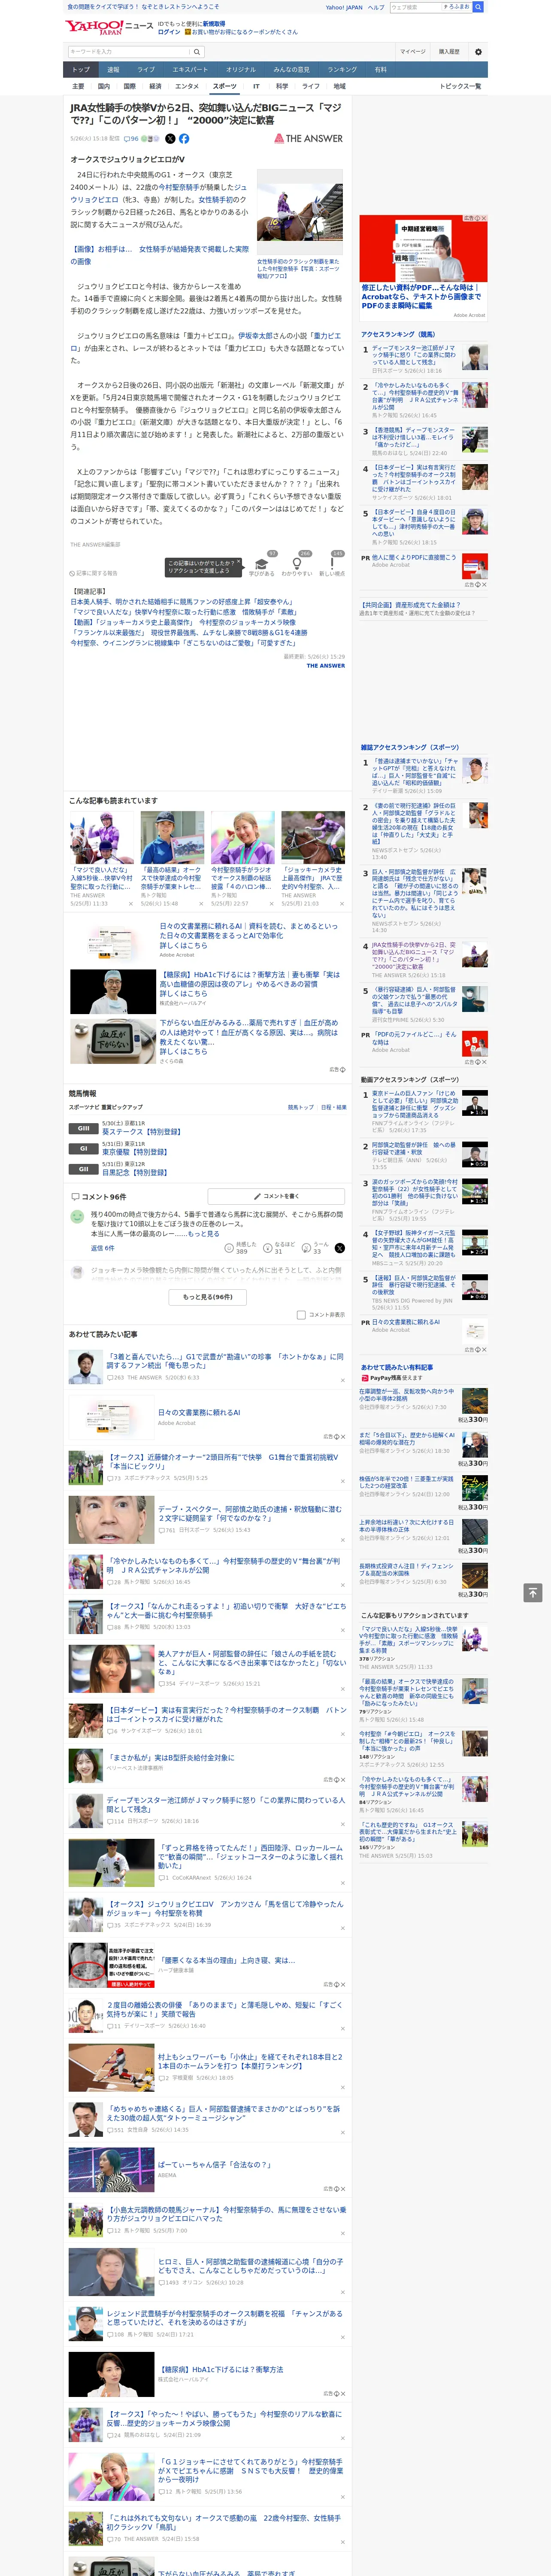551x2576 pixels.
Task: Share the top comment on X
Action: [x=339, y=1247]
